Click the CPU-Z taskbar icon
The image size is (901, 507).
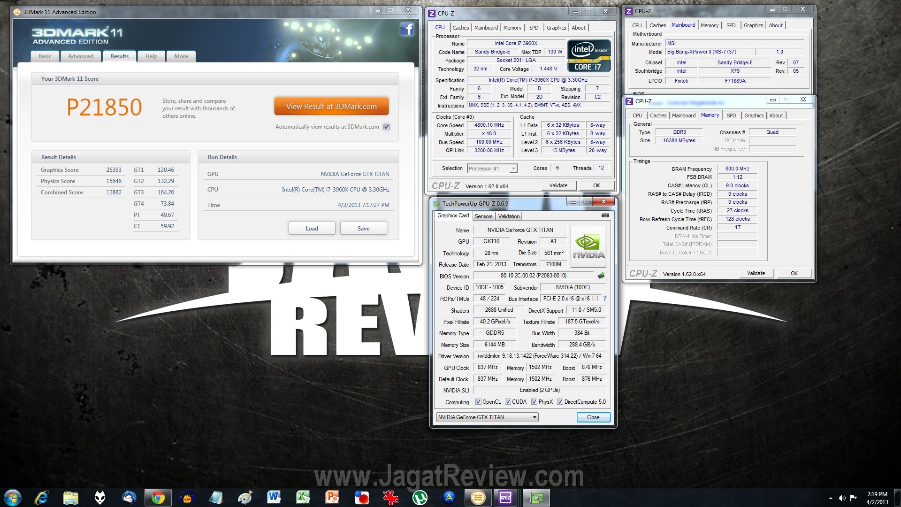click(505, 498)
